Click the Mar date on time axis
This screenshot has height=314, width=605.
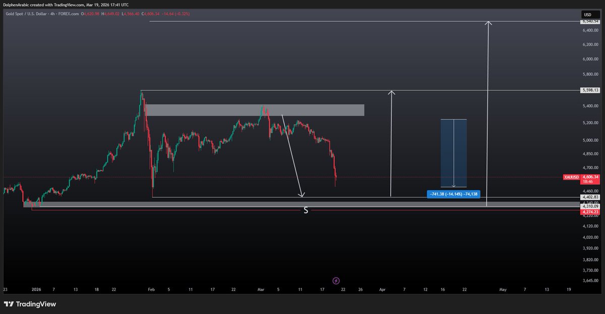[x=261, y=290]
